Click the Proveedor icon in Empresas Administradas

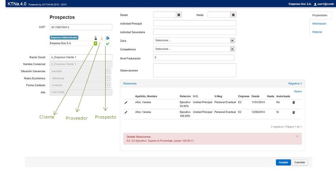[x=101, y=38]
